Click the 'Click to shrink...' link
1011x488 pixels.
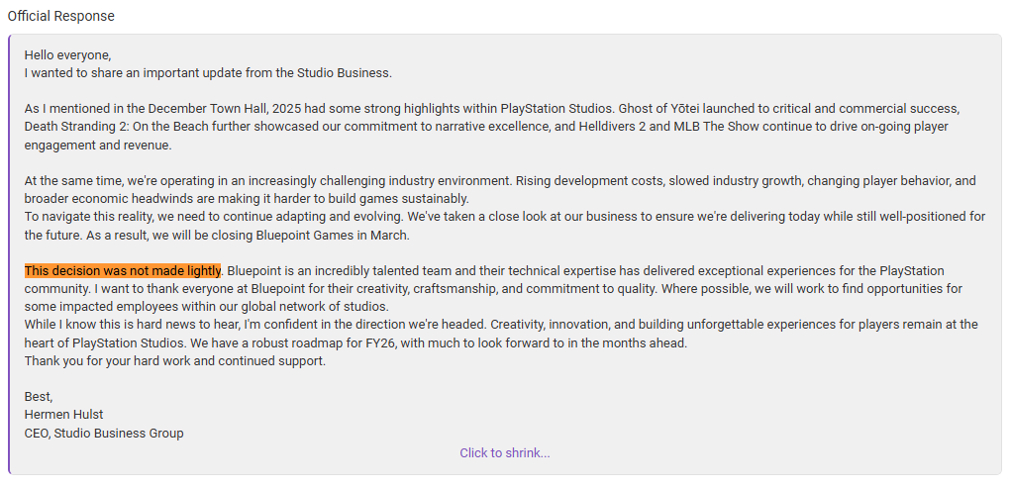point(504,453)
